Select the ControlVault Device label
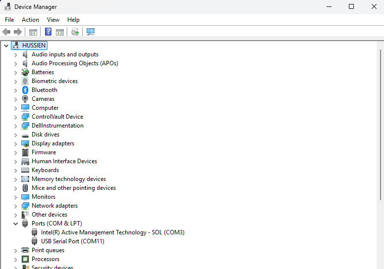This screenshot has height=269, width=384. [x=57, y=117]
